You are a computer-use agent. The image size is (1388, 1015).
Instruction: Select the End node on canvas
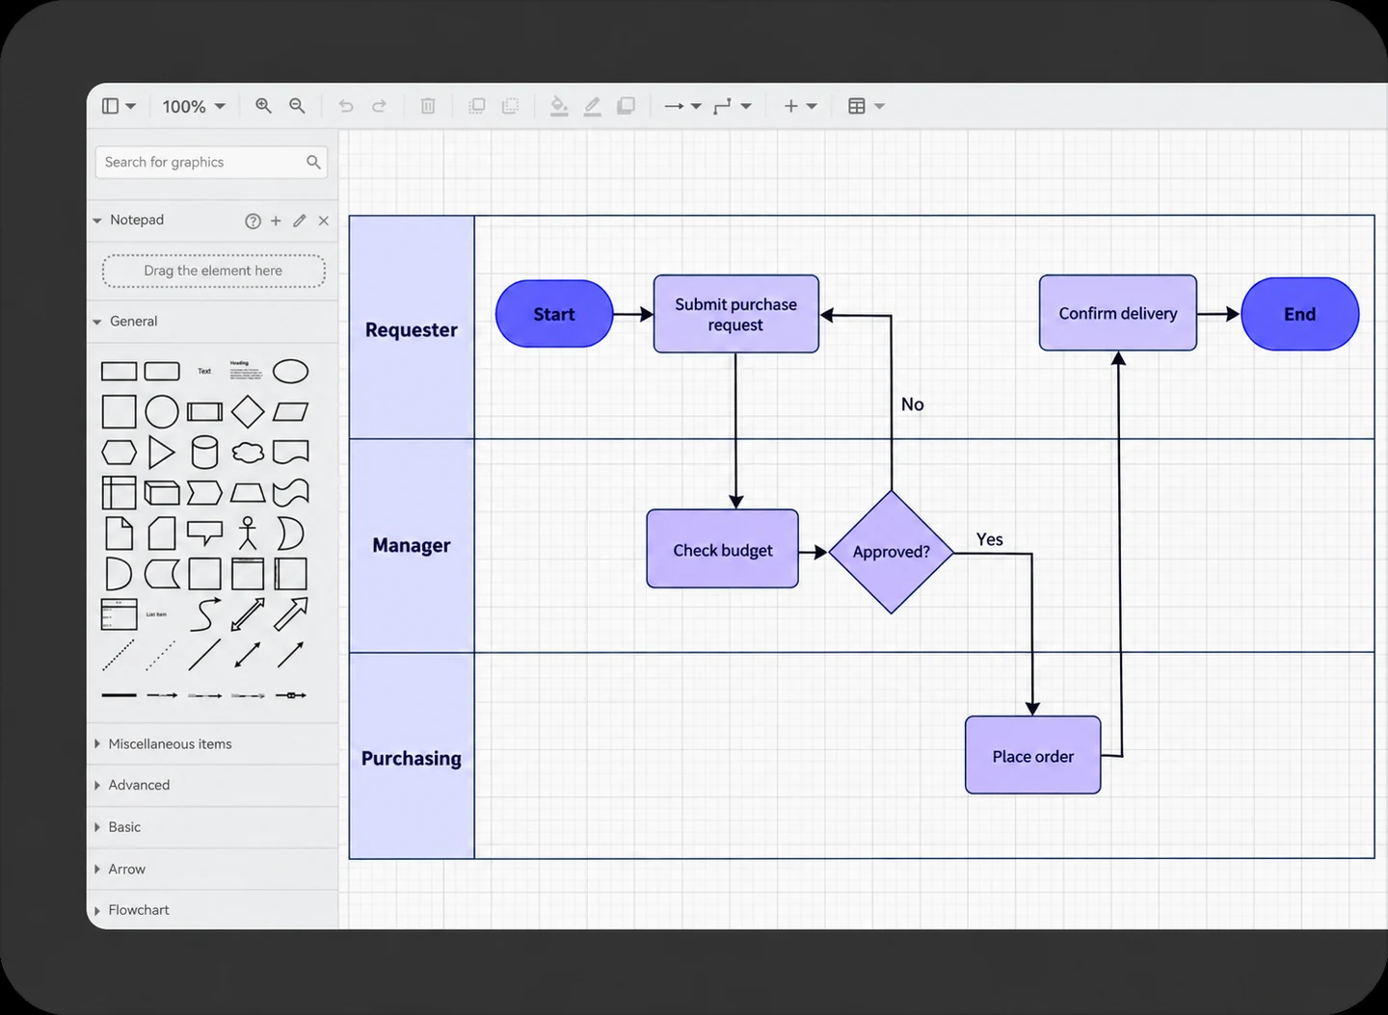[x=1300, y=314]
